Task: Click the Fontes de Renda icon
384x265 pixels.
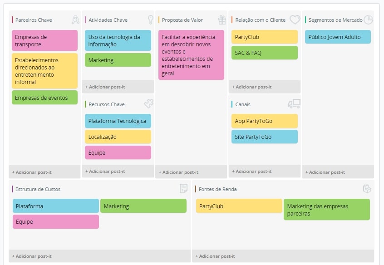Action: [367, 189]
